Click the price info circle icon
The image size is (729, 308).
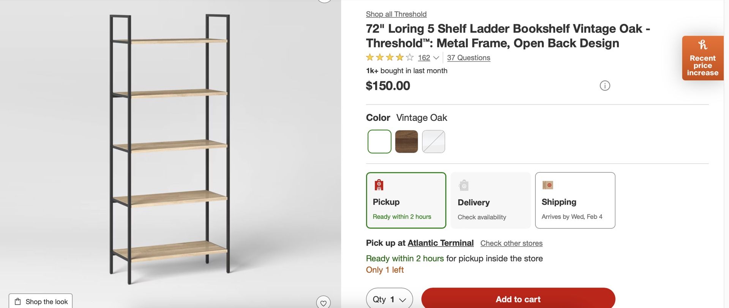tap(605, 86)
